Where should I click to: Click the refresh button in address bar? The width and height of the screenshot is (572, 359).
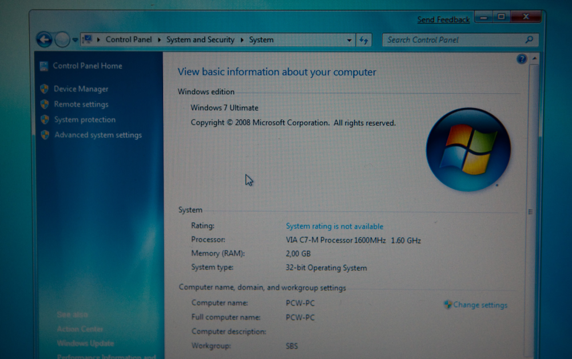[364, 40]
